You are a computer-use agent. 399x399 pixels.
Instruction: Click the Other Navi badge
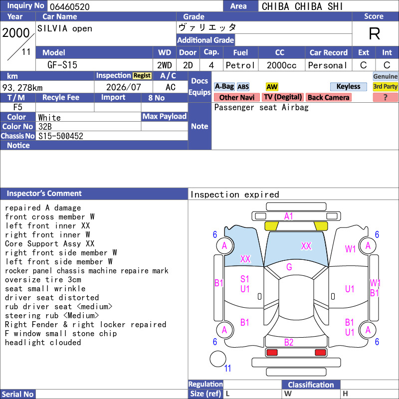[236, 97]
